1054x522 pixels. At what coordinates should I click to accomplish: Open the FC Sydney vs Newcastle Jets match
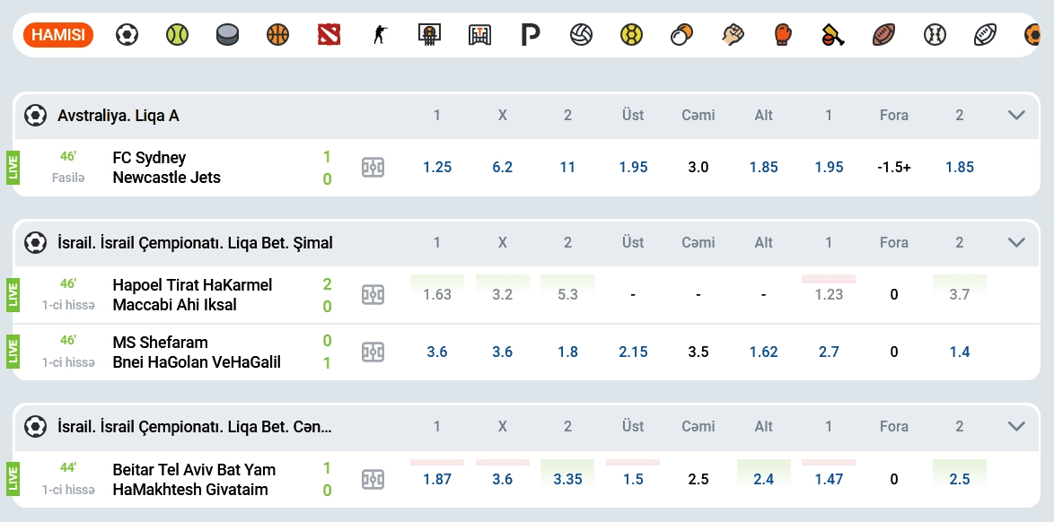(166, 168)
